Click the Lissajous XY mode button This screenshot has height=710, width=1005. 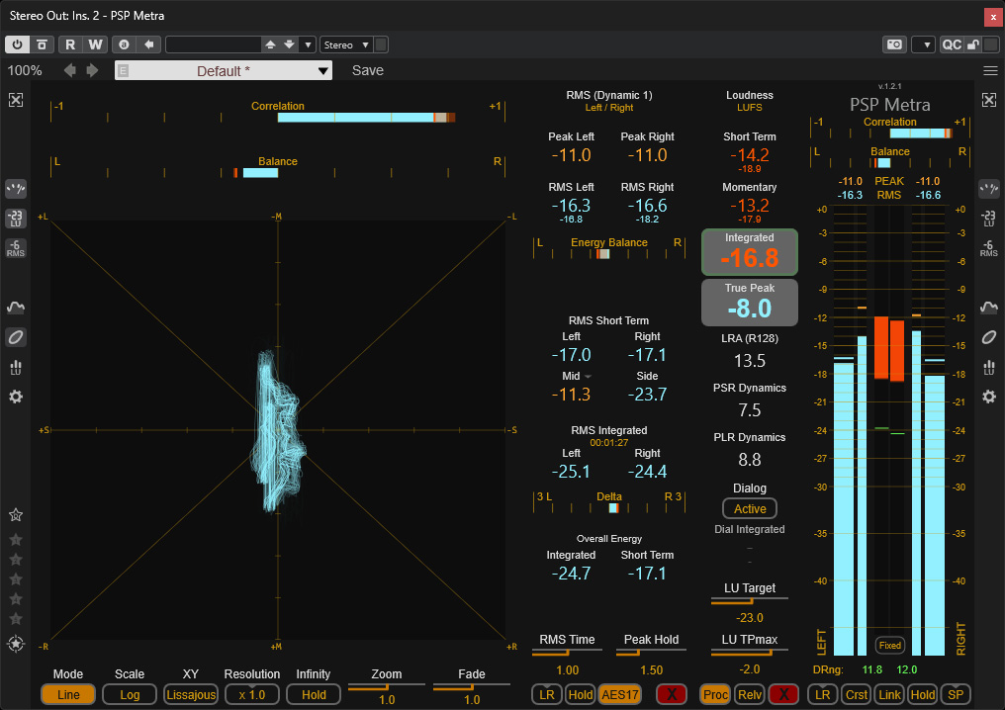(190, 694)
